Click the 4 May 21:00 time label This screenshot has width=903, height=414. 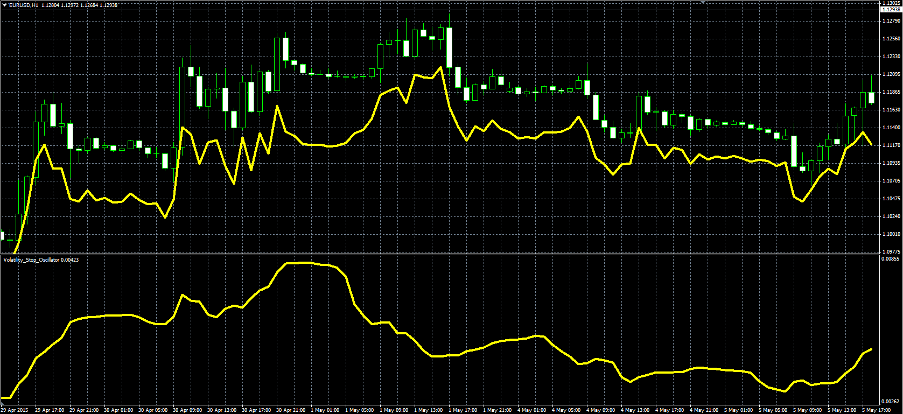(704, 410)
